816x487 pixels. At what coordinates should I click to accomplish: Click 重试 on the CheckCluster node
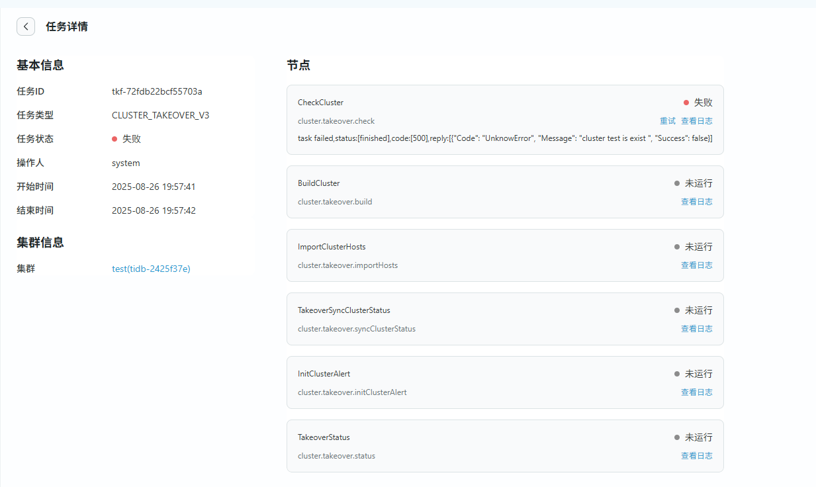point(667,121)
